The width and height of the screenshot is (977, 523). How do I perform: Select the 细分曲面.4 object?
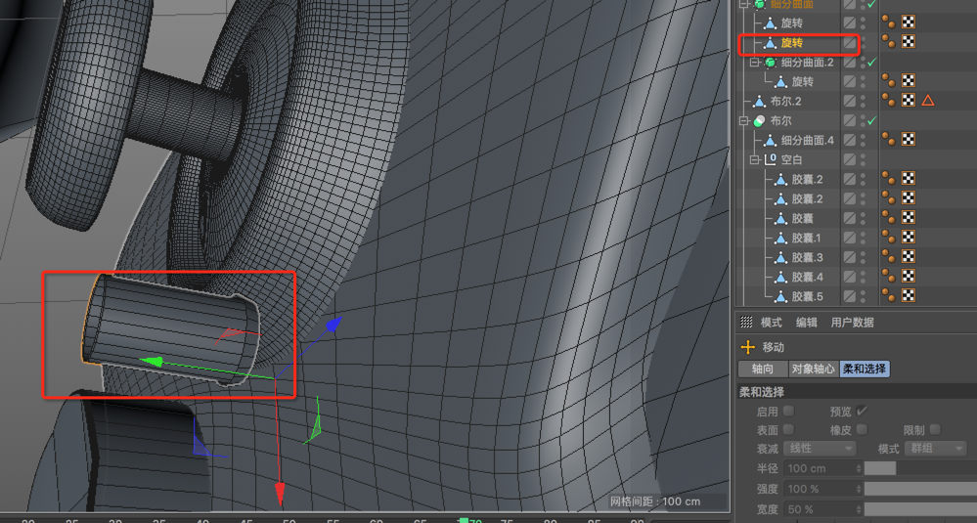pyautogui.click(x=808, y=140)
